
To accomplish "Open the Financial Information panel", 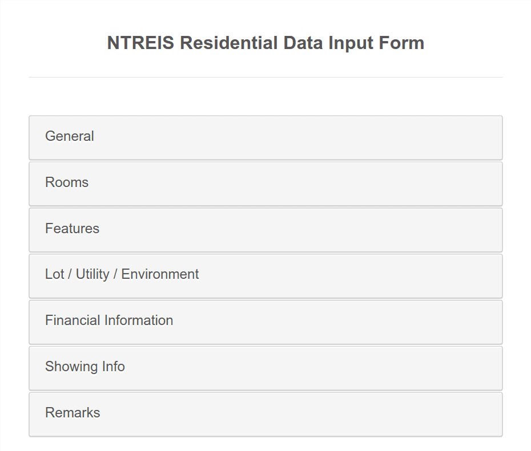I will [109, 321].
